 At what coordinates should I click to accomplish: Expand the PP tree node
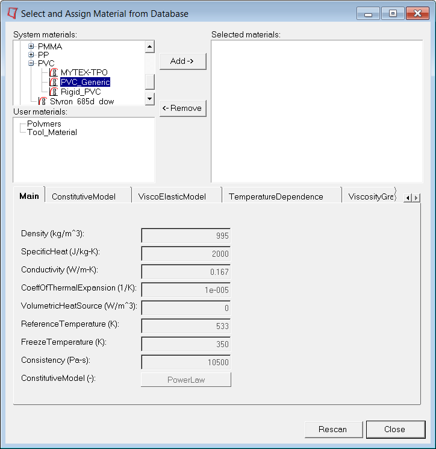pos(31,54)
